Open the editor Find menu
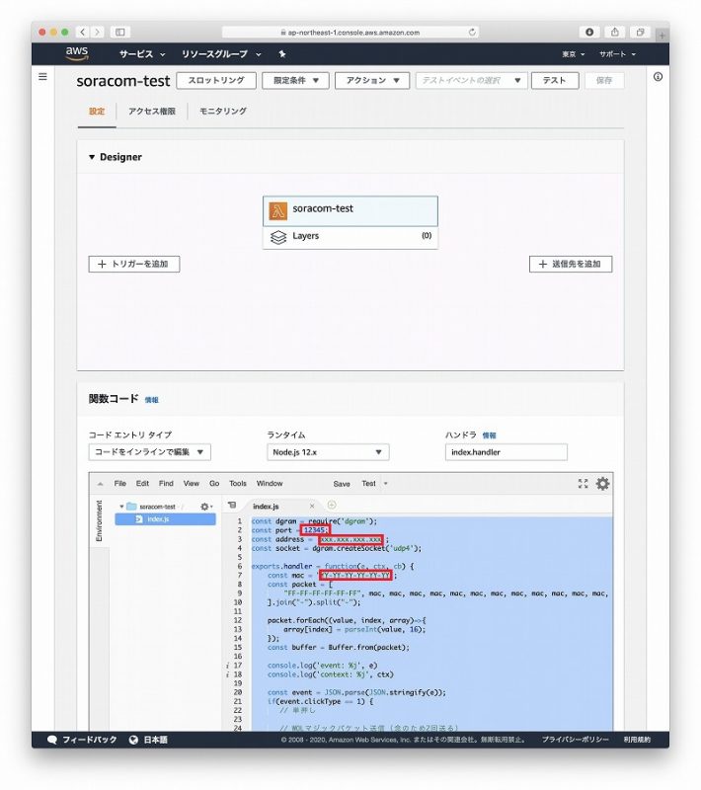Viewport: 701px width, 790px height. (x=166, y=484)
